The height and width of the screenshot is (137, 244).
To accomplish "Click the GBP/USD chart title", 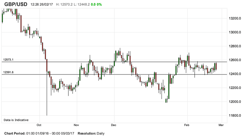I will [15, 4].
